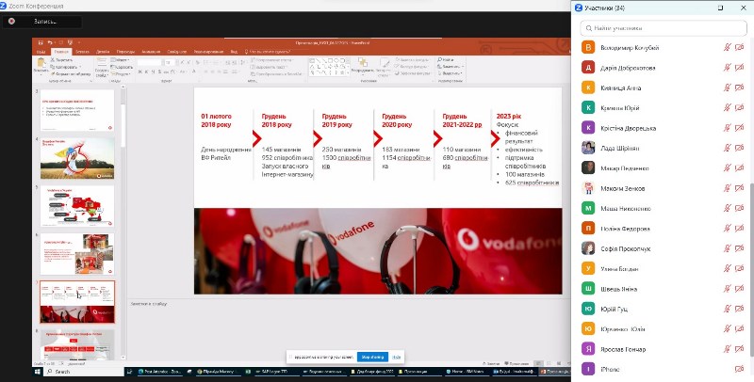This screenshot has width=754, height=382.
Task: Click camera-off icon for Лада Шірінян
Action: (740, 148)
